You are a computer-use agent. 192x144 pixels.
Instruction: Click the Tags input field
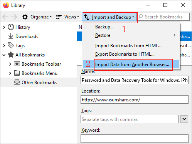click(130, 119)
